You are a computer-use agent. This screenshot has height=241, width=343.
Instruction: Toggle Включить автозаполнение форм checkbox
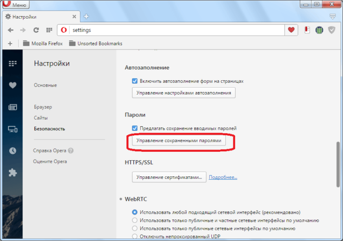click(135, 81)
